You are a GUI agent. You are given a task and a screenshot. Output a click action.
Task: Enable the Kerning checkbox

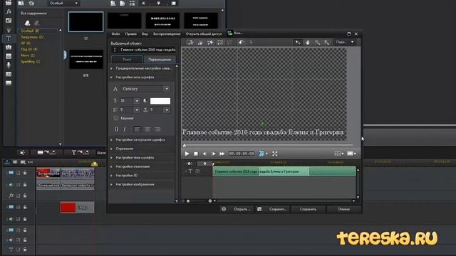click(115, 118)
